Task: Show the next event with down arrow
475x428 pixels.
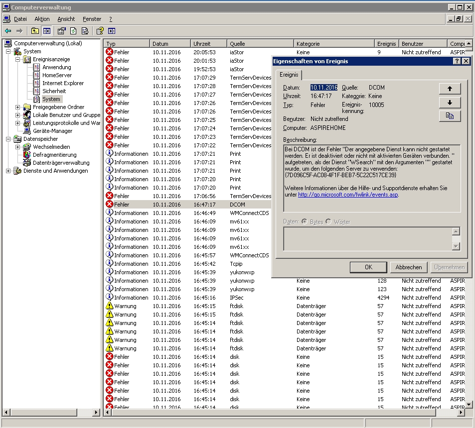Action: click(x=450, y=103)
